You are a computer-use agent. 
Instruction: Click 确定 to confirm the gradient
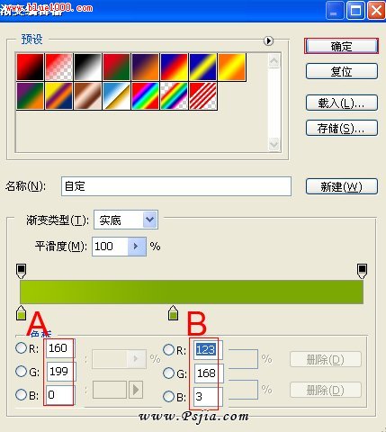341,46
